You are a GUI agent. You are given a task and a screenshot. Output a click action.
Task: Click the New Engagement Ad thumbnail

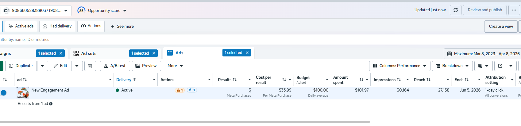(x=23, y=93)
